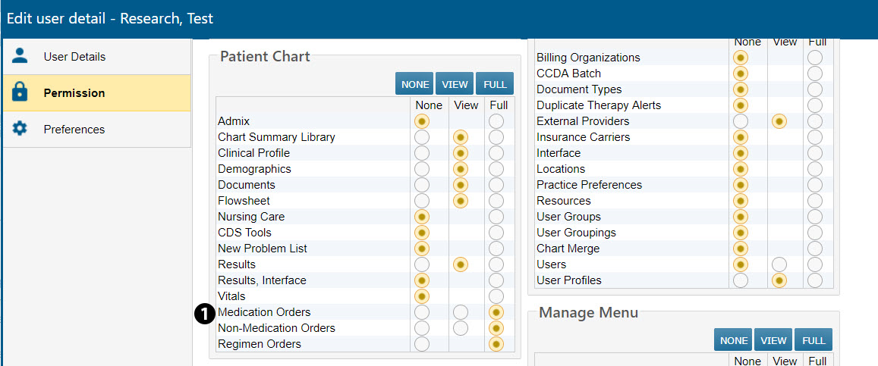The width and height of the screenshot is (878, 366).
Task: Set Non-Medication Orders permission to None
Action: click(x=422, y=328)
